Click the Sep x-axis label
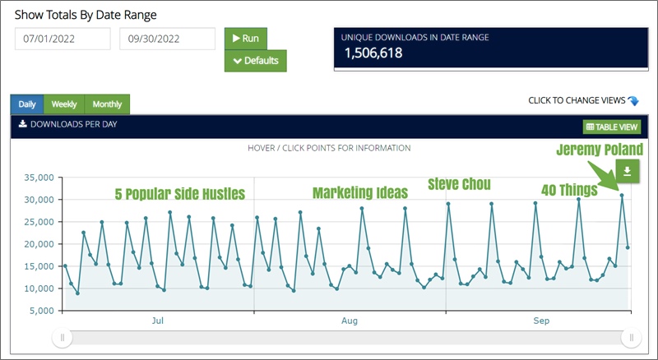This screenshot has width=658, height=360. coord(541,321)
